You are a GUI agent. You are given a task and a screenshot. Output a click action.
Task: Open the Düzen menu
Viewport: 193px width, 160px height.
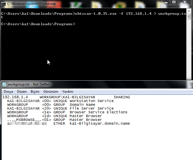tap(22, 92)
